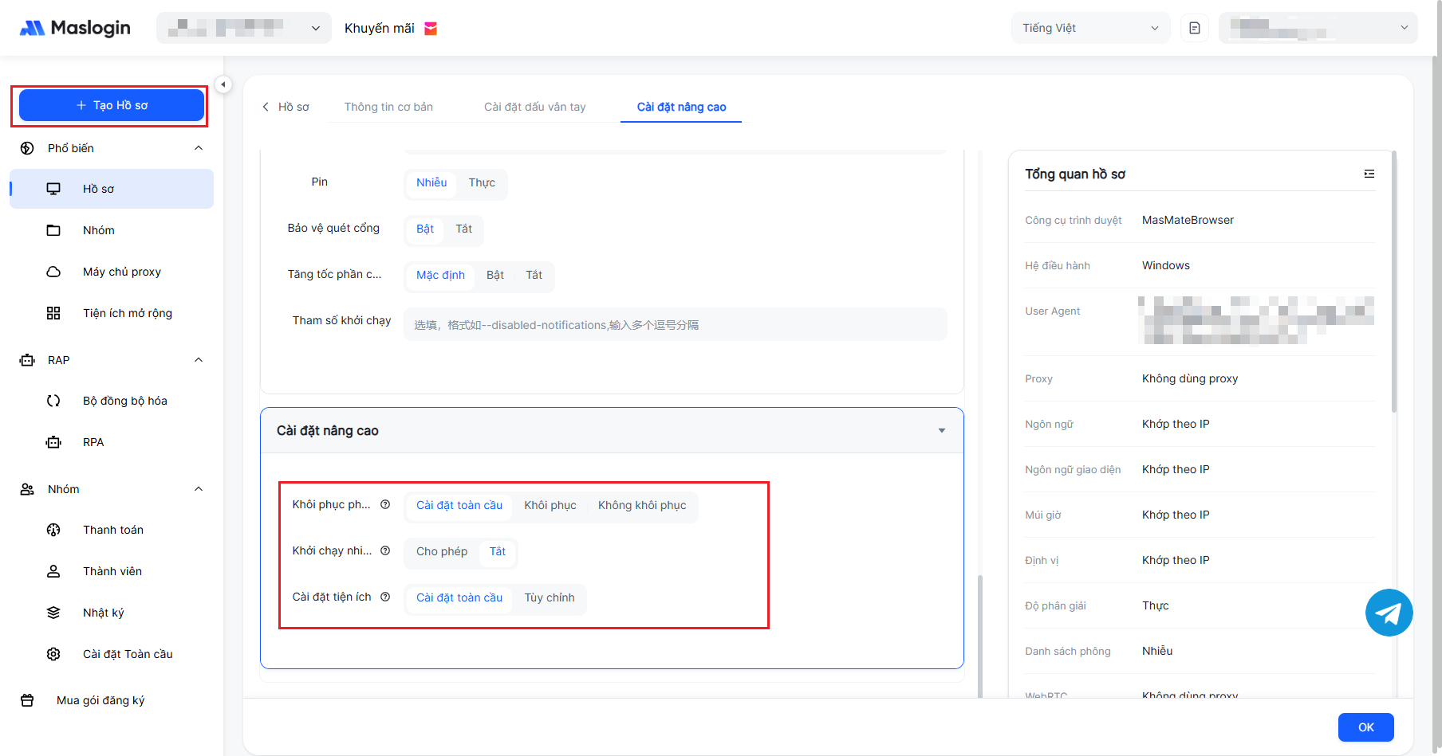
Task: Click the Tham số khởi chạy input field
Action: (x=675, y=325)
